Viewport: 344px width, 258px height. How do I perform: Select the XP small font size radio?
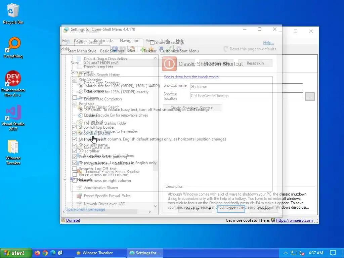(81, 109)
